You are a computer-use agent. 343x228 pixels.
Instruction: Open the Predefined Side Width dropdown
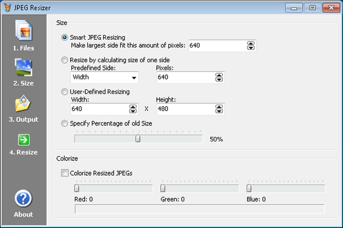(104, 77)
